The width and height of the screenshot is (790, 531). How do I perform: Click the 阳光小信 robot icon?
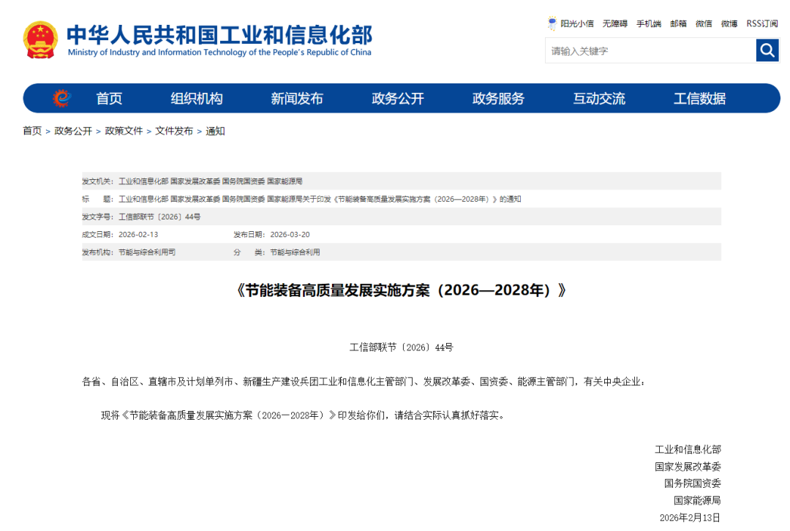552,23
